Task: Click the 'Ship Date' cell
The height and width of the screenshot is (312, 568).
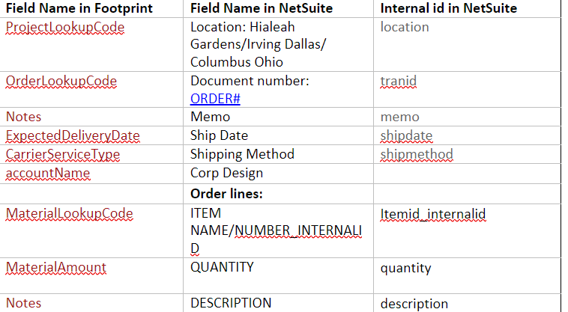Action: [x=219, y=135]
